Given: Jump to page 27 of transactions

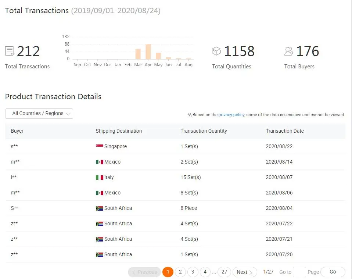Looking at the screenshot, I should (224, 272).
